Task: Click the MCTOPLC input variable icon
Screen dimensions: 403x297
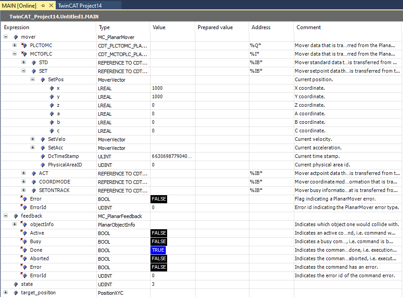Action: pyautogui.click(x=24, y=54)
